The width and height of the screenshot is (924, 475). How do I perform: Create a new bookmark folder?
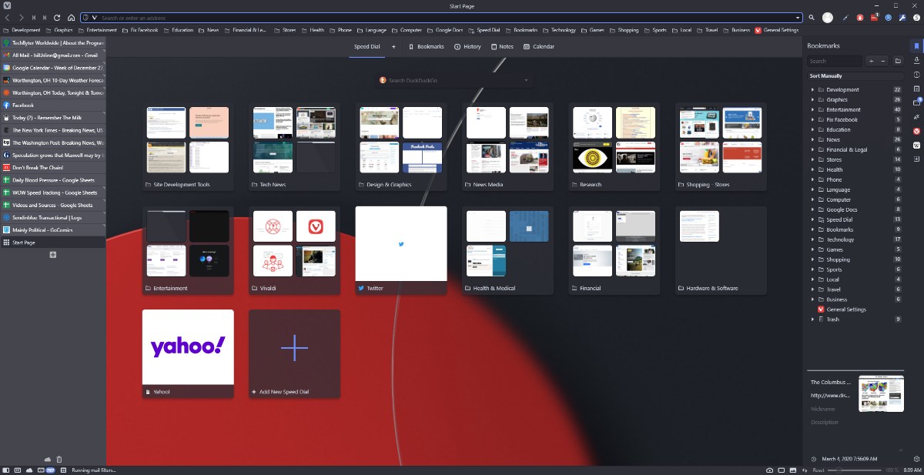pyautogui.click(x=898, y=61)
